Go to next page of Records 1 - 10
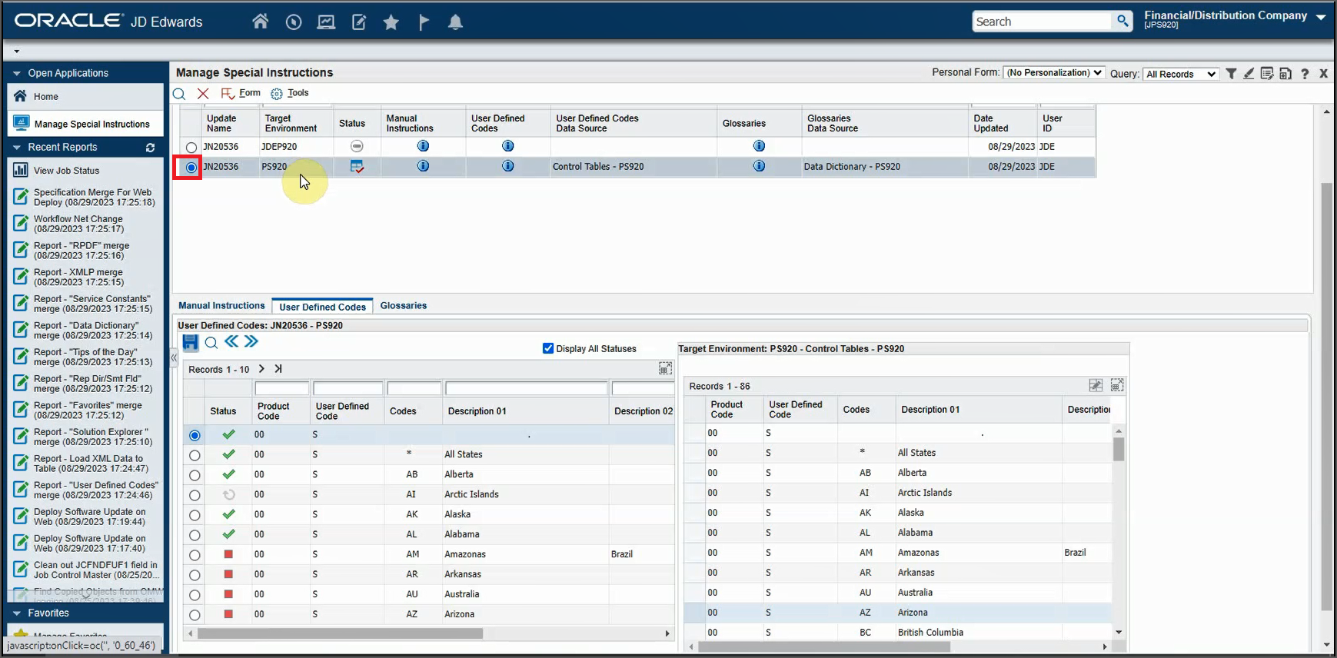This screenshot has width=1337, height=658. pos(261,369)
